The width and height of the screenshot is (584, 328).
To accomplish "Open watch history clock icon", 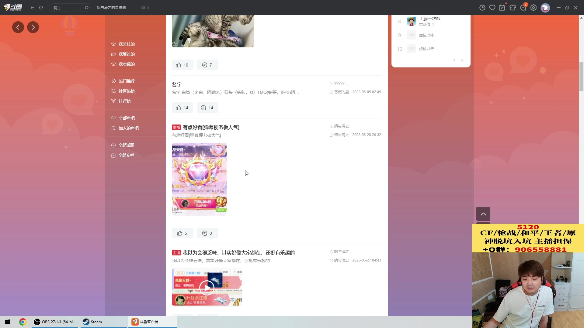I will [x=482, y=8].
